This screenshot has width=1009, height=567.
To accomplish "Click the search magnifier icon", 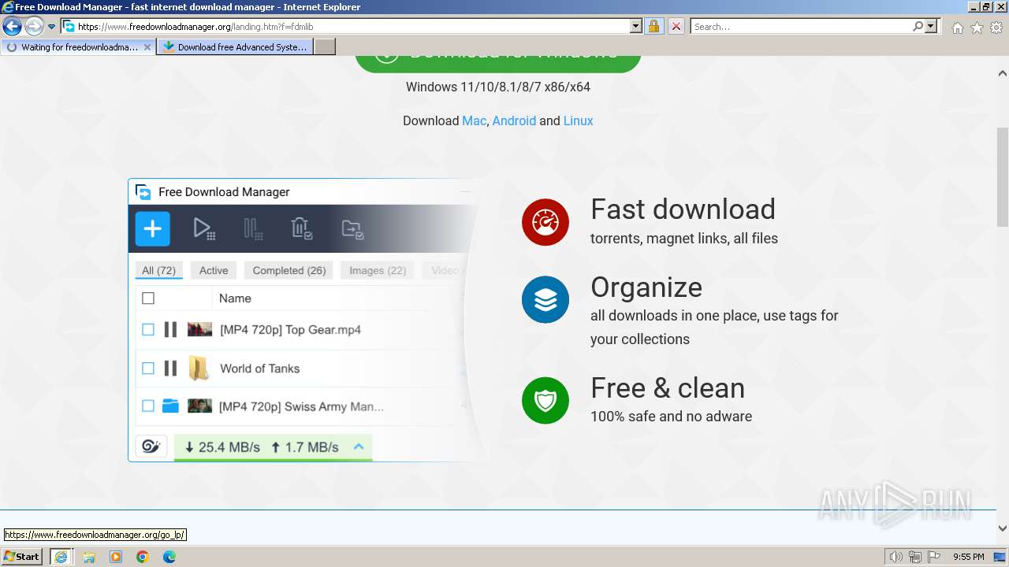I will pos(918,26).
